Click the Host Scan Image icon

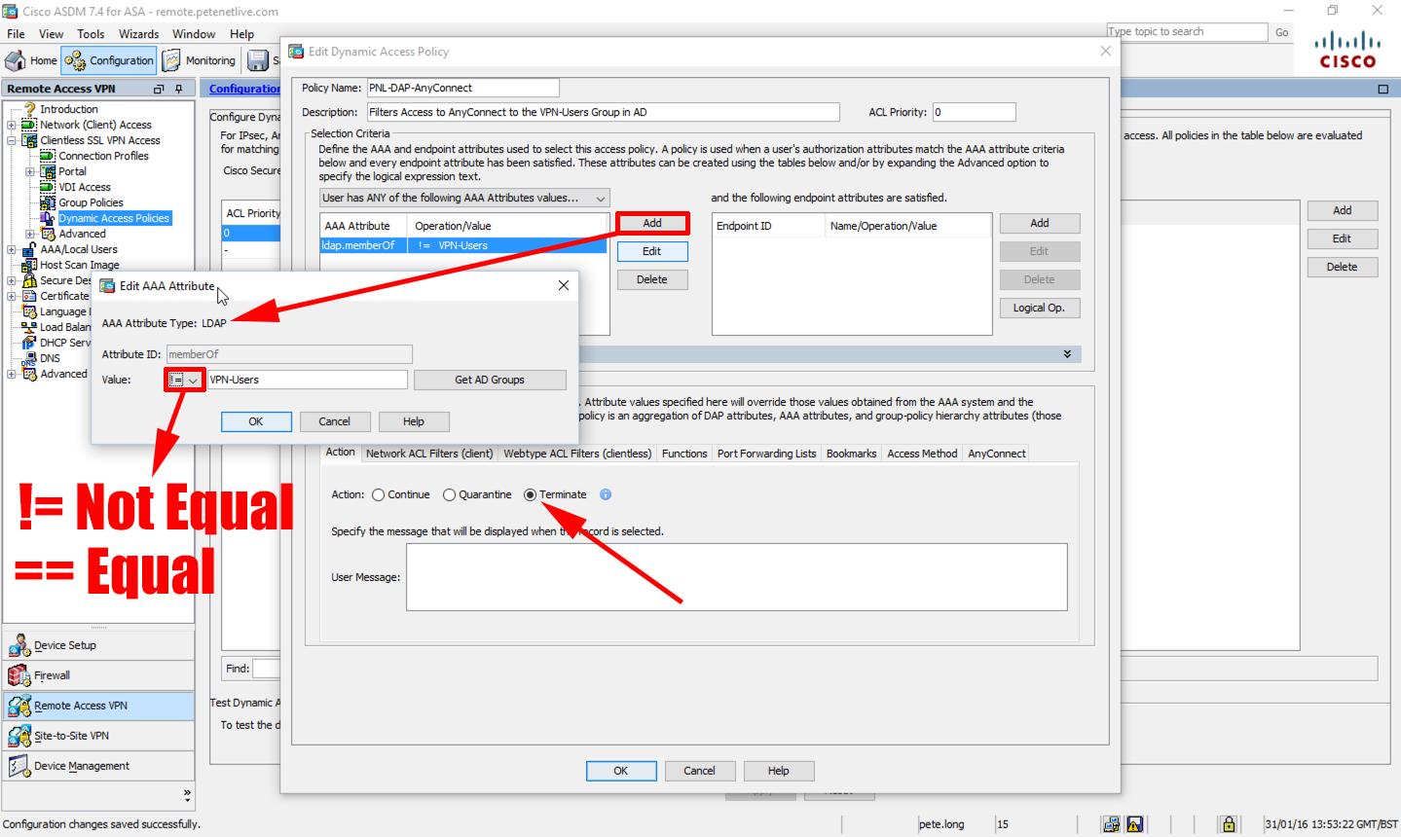tap(30, 265)
